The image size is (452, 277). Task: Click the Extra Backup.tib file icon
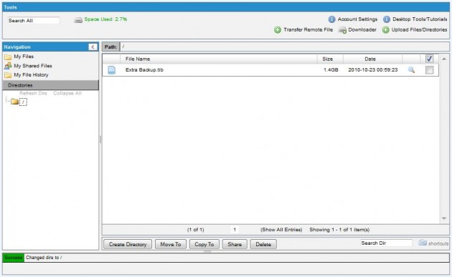pyautogui.click(x=111, y=70)
